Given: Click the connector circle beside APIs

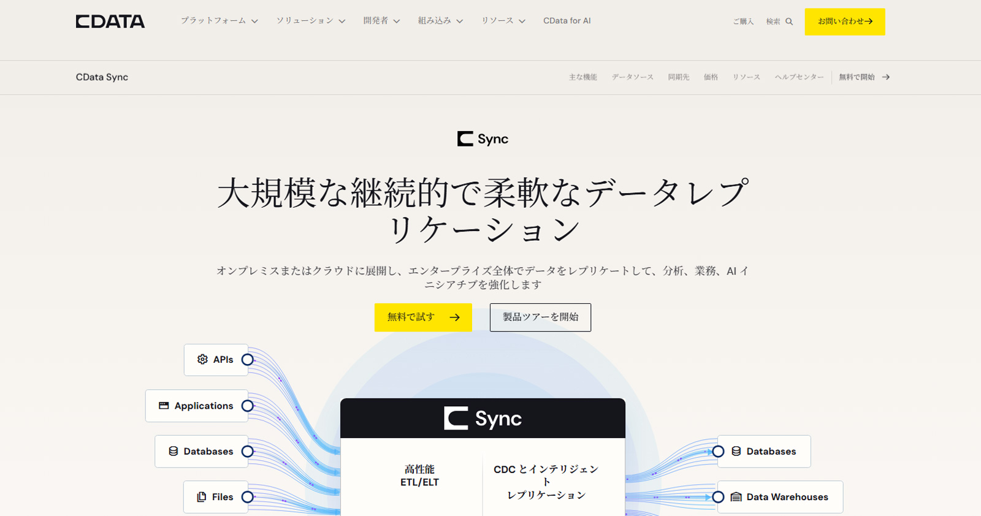Looking at the screenshot, I should tap(248, 360).
